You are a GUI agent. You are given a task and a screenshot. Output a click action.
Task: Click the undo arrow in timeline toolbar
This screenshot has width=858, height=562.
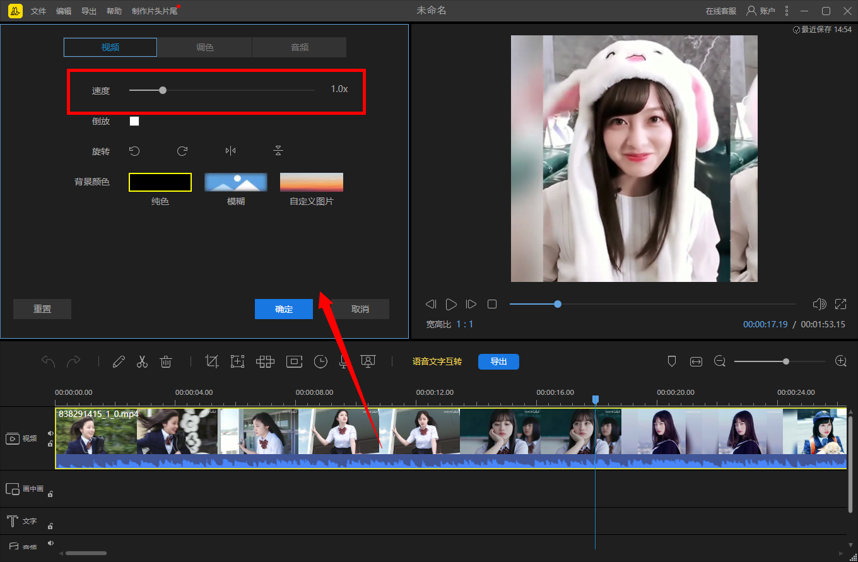[49, 361]
